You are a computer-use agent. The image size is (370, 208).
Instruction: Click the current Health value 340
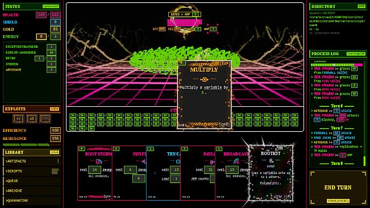tap(41, 15)
